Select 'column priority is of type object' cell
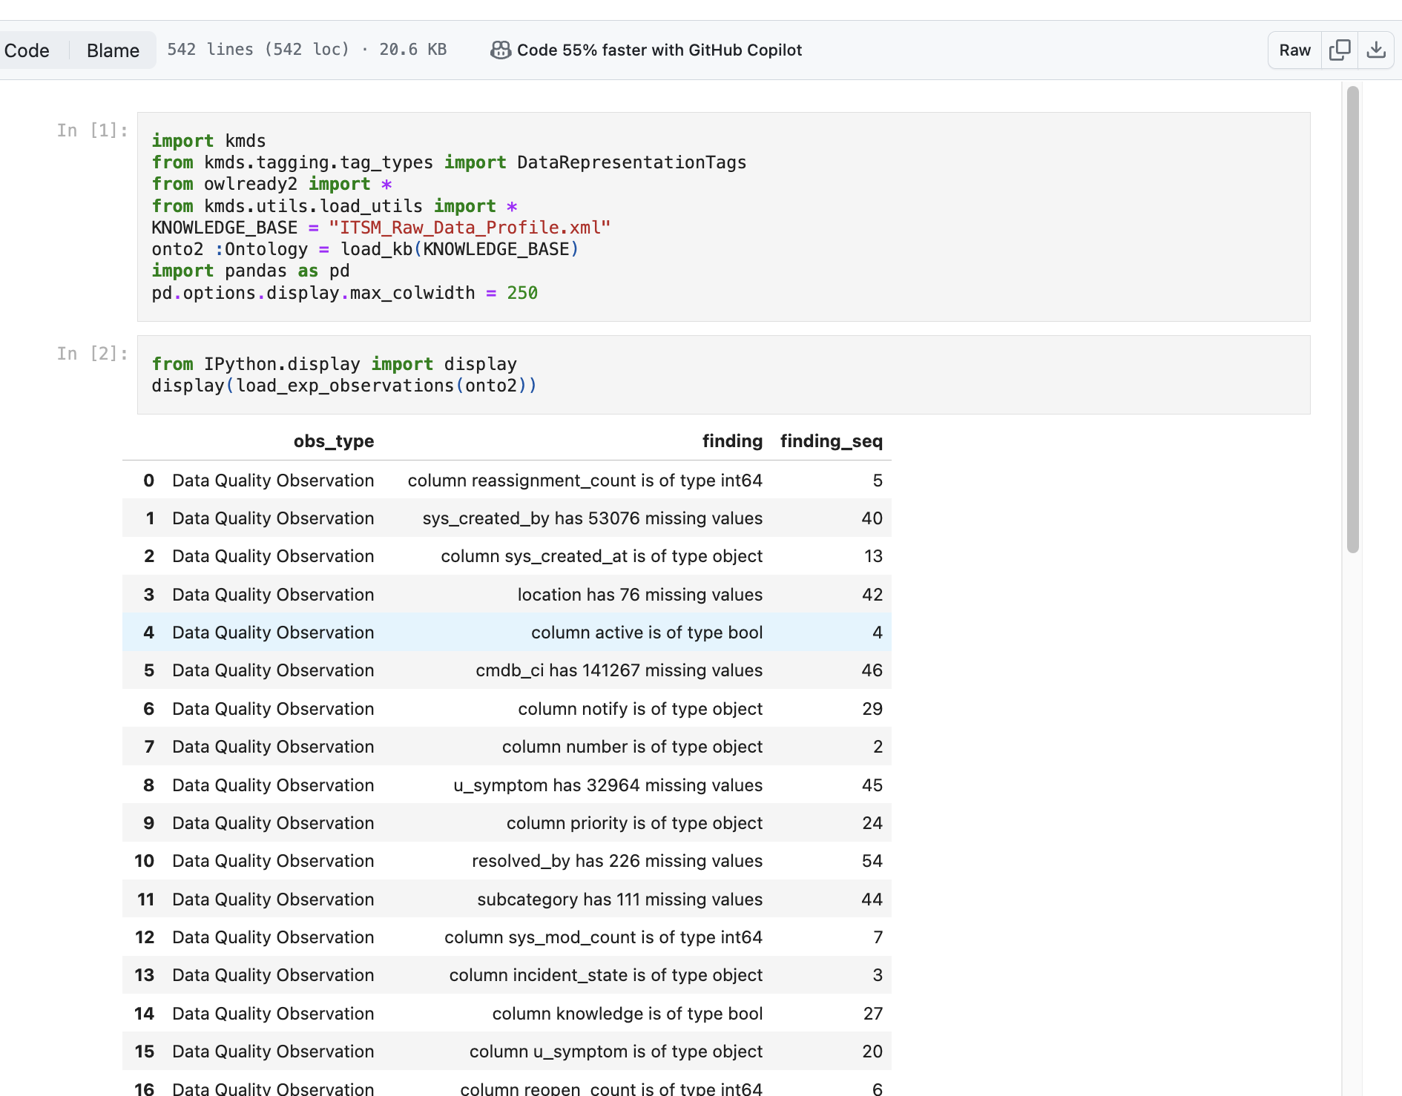Viewport: 1402px width, 1096px height. pos(634,823)
